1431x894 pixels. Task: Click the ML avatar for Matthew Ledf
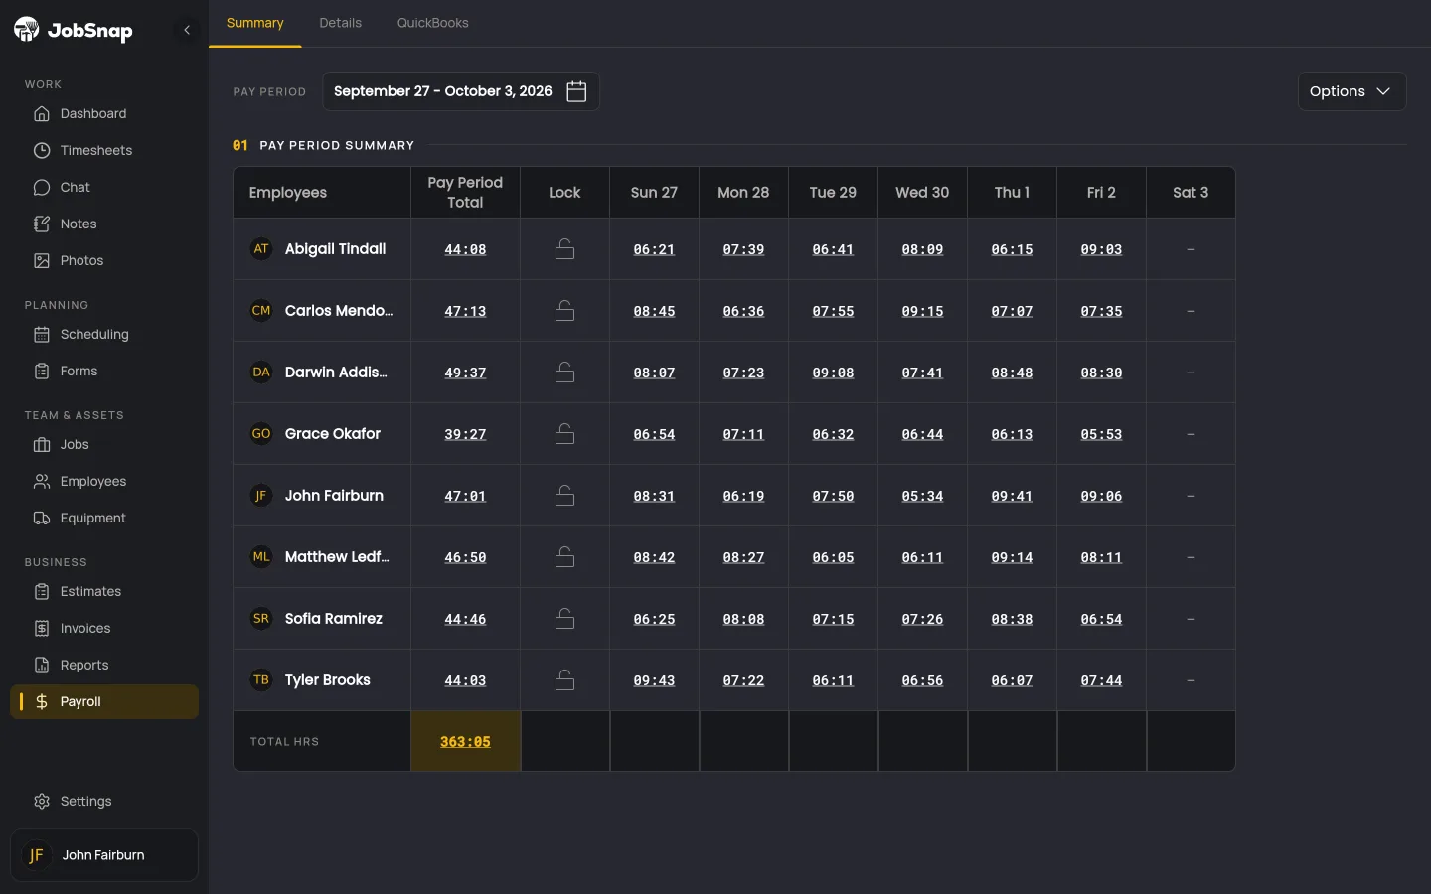[x=261, y=557]
